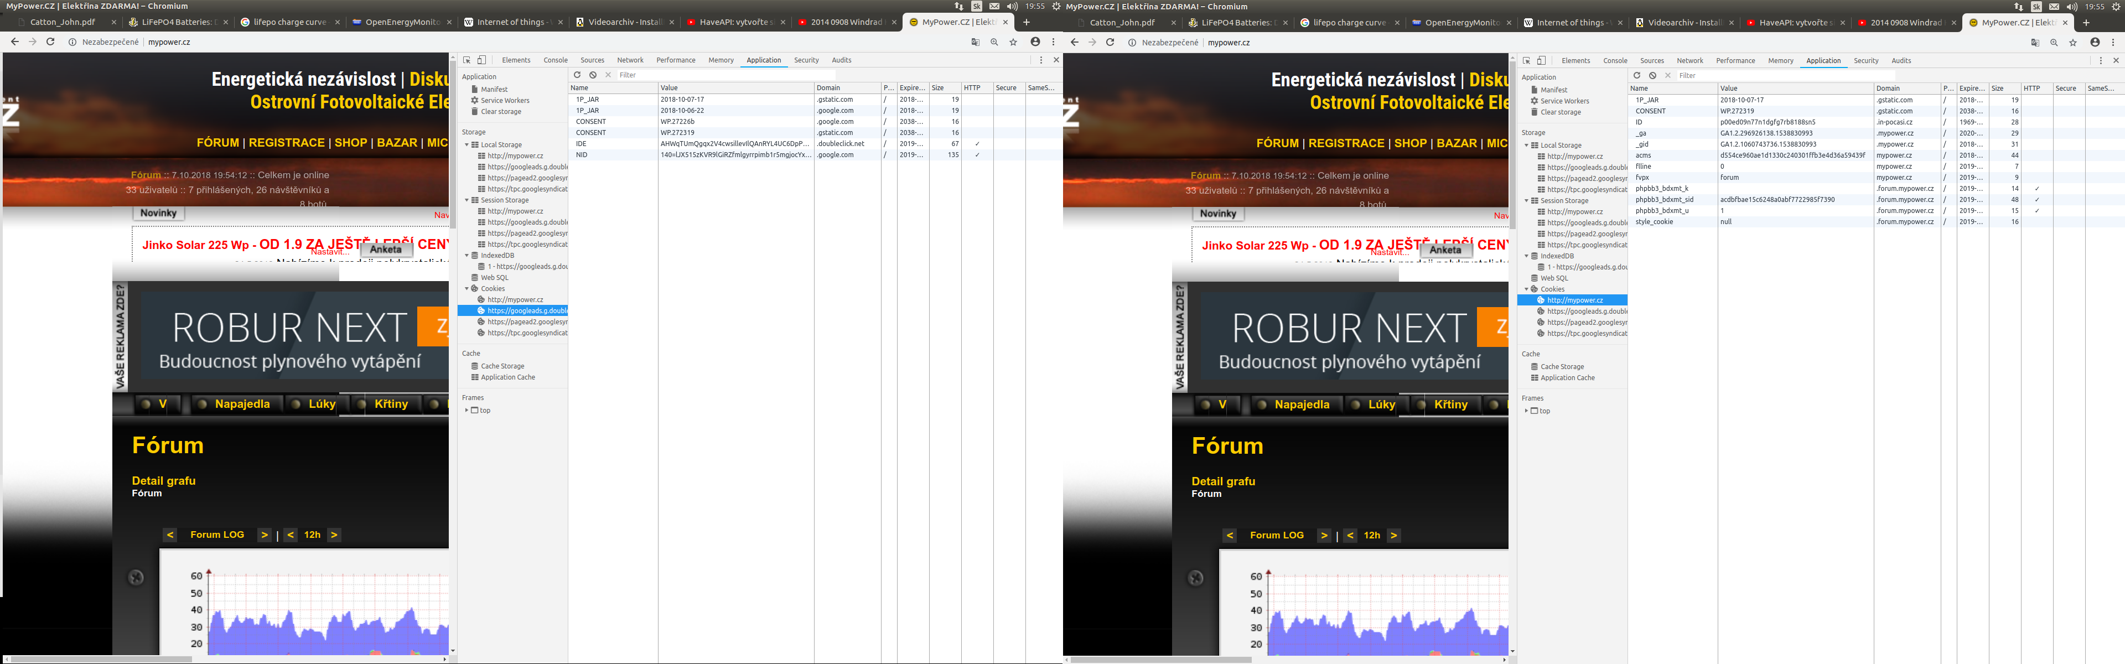Image resolution: width=2125 pixels, height=664 pixels.
Task: Open Service Workers in right DevTools sidebar
Action: coord(1564,101)
